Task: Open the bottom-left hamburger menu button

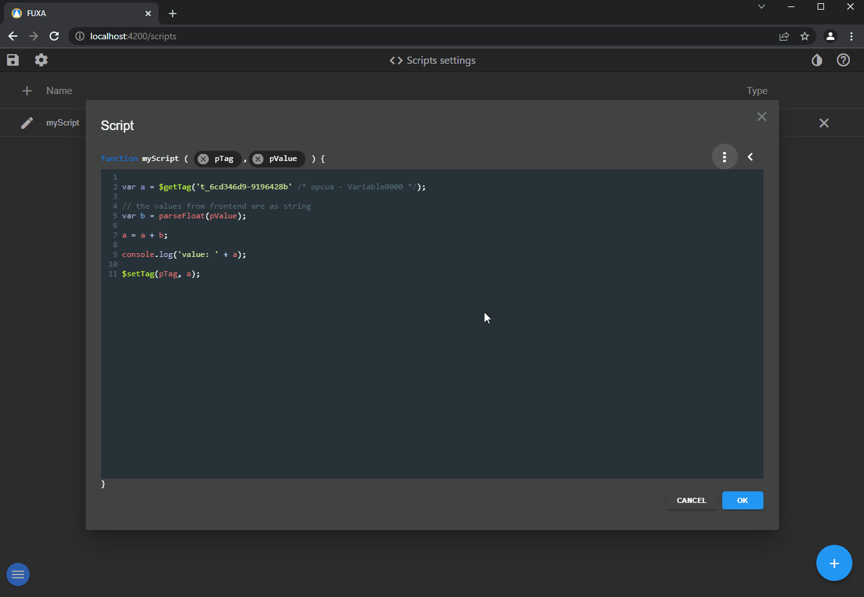Action: point(18,574)
